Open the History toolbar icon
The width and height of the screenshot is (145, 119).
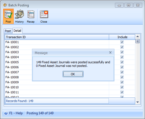click(x=19, y=16)
